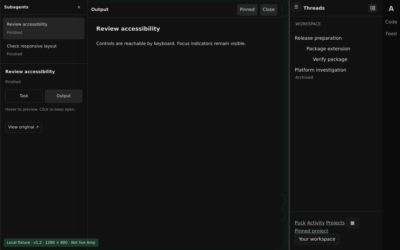Screen dimensions: 400x250
Task: Close the Subagents panel with the × icon
Action: (79, 7)
